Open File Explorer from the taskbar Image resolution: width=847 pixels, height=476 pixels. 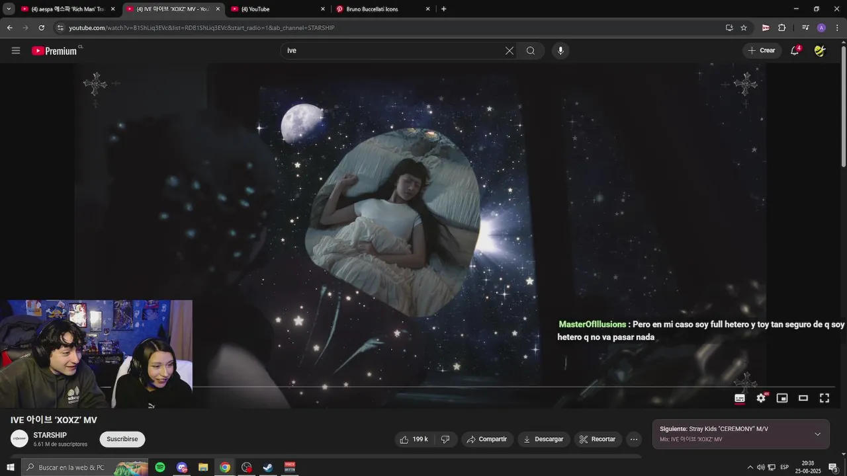[x=203, y=467]
